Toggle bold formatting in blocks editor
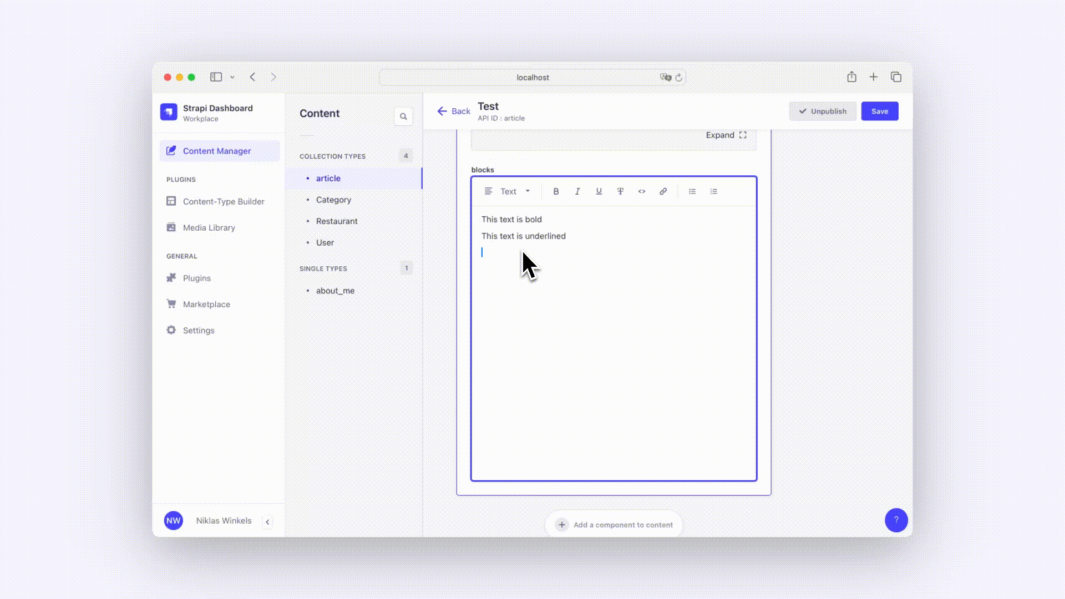Screen dimensions: 1065x599 coord(556,191)
